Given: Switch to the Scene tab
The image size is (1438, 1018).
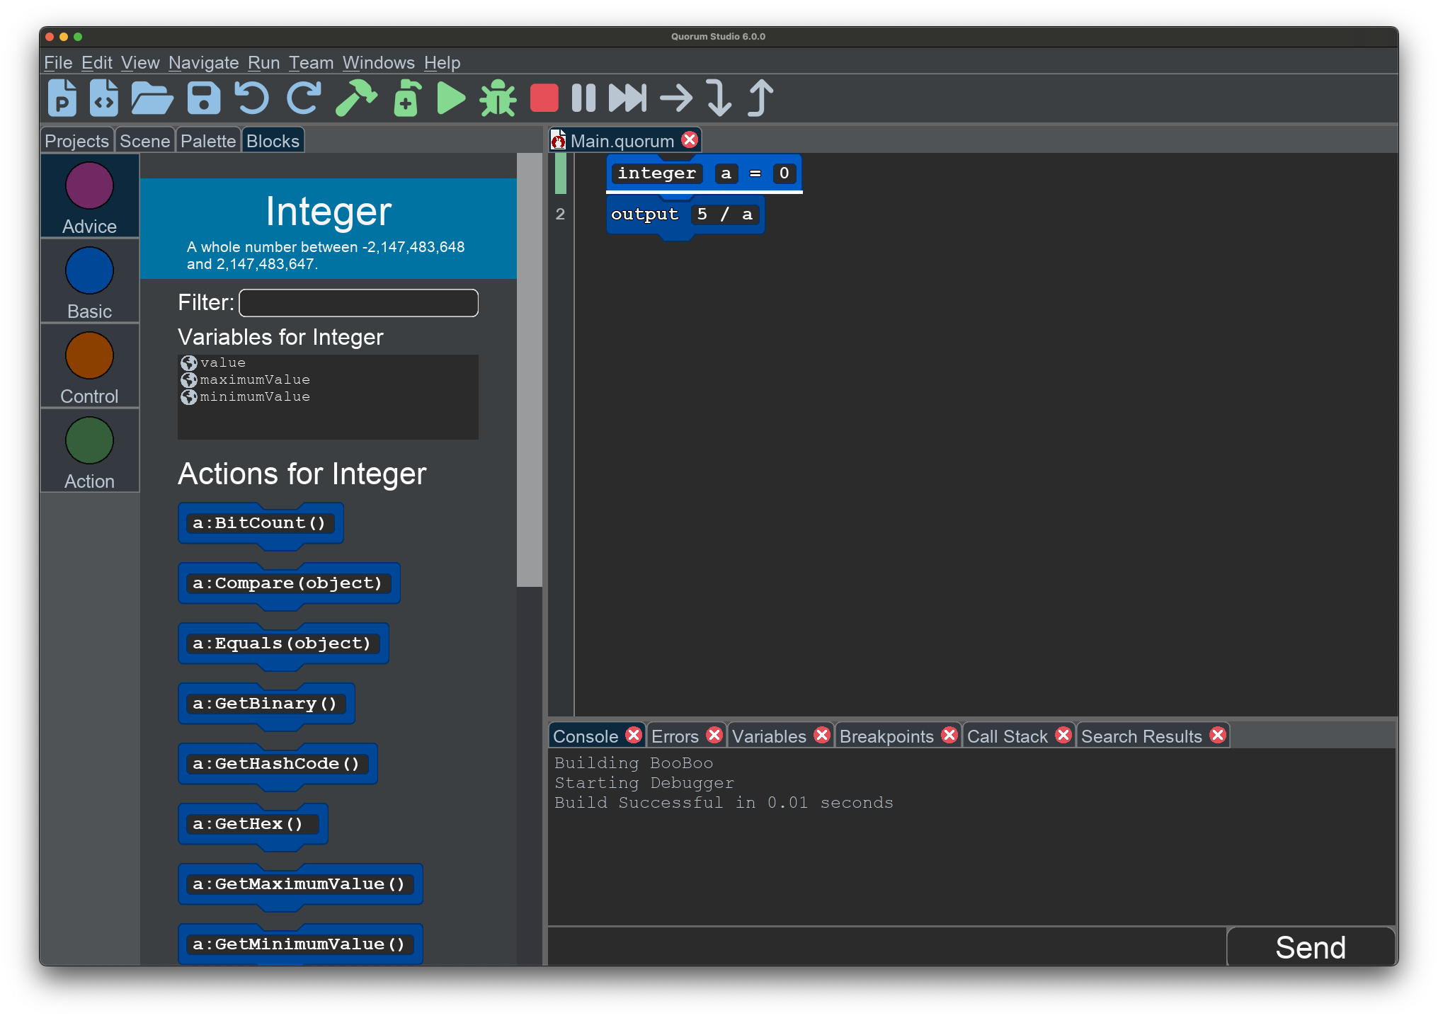Looking at the screenshot, I should tap(144, 141).
